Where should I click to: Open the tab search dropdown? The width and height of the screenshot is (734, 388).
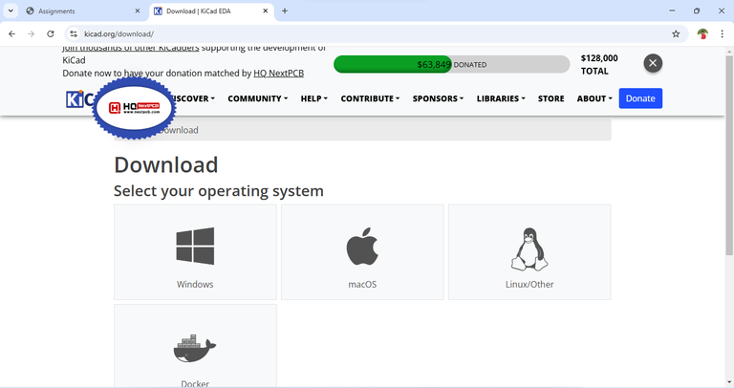coord(11,11)
